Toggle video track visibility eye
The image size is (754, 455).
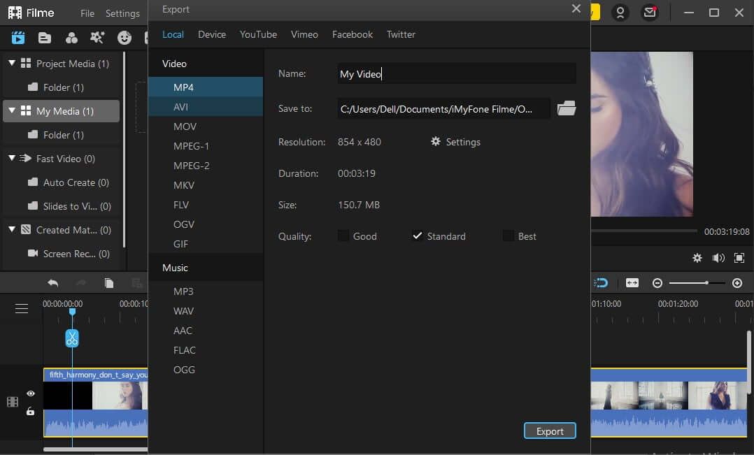pos(31,393)
